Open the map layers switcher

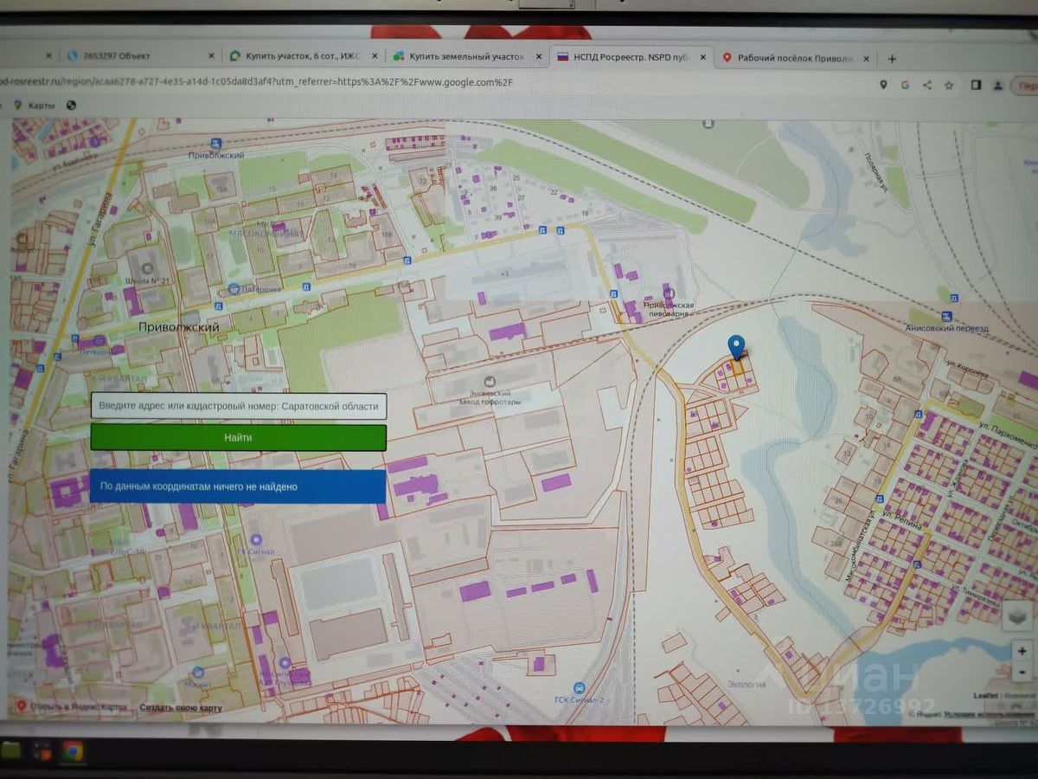1019,615
